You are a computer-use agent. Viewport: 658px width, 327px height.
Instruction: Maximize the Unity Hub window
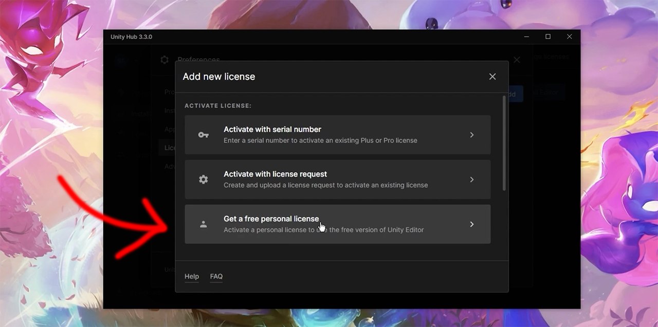tap(548, 36)
